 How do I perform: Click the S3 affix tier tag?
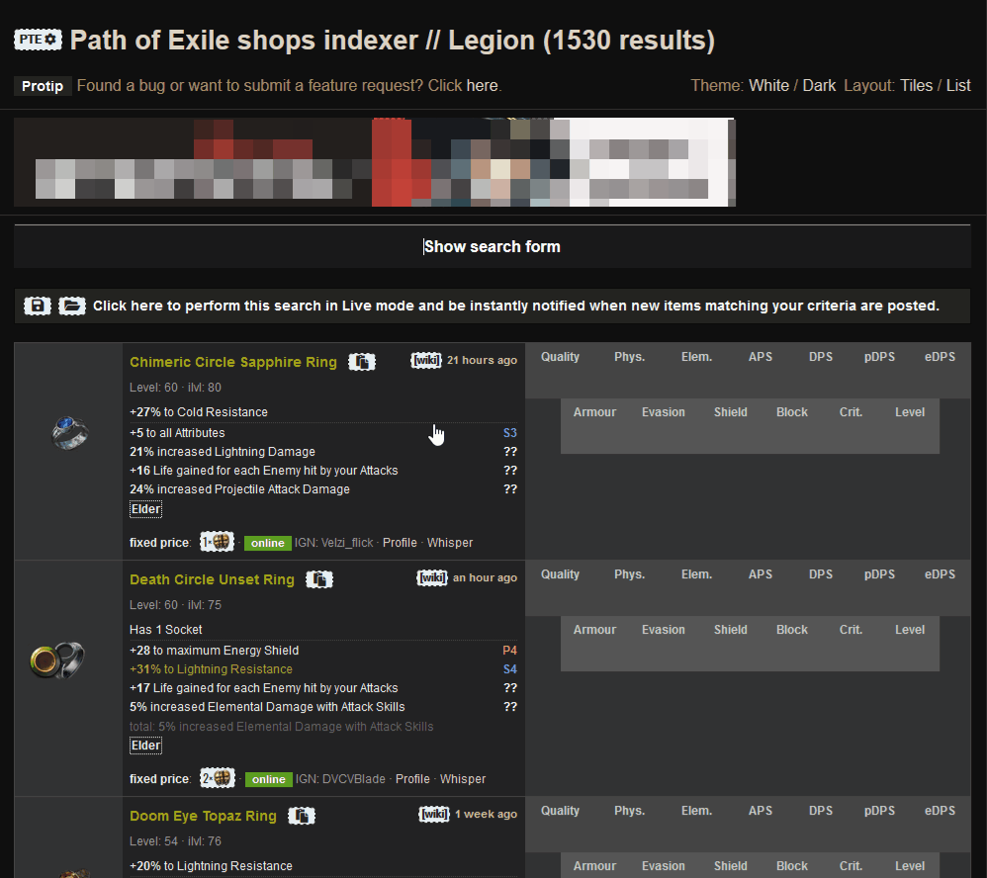(510, 433)
